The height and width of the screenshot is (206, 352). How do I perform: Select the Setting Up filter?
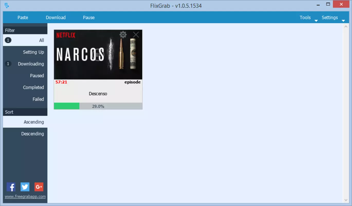[x=25, y=52]
